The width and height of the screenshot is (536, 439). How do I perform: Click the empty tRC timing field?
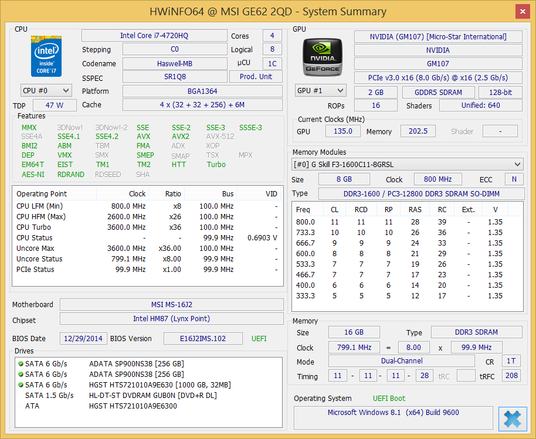466,376
